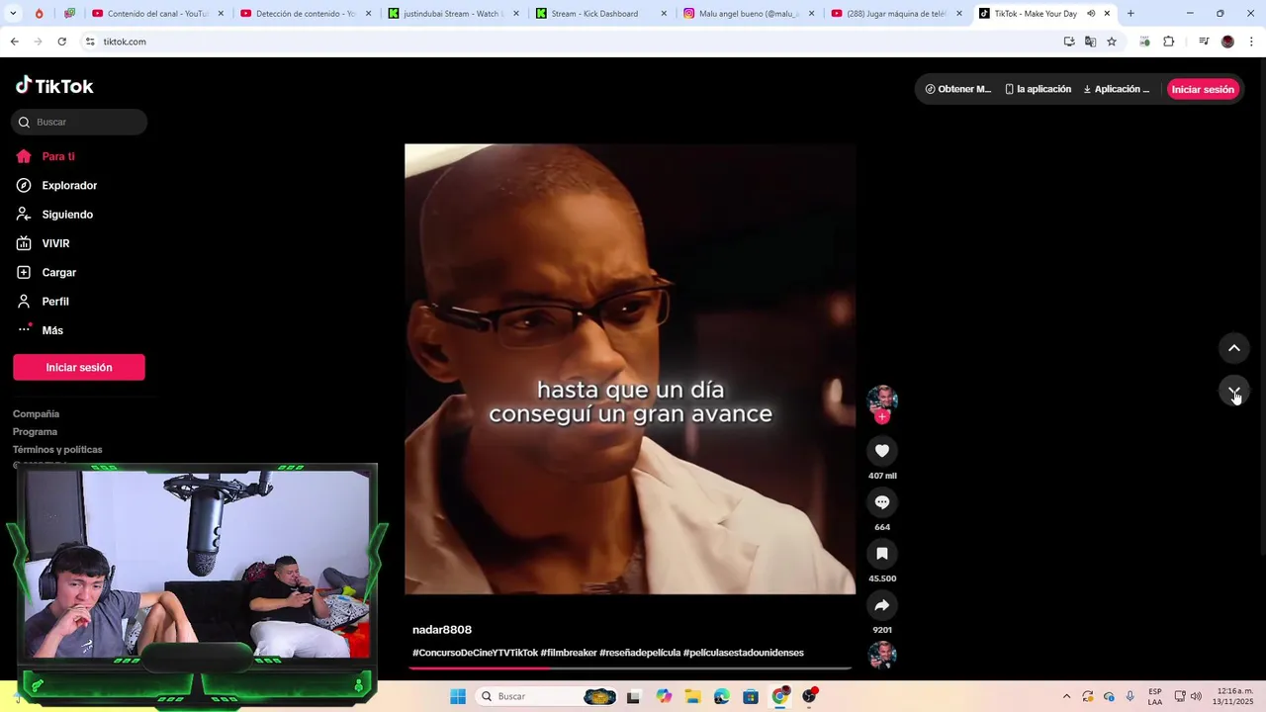
Task: Bookmark this page with the star icon
Action: [1112, 42]
